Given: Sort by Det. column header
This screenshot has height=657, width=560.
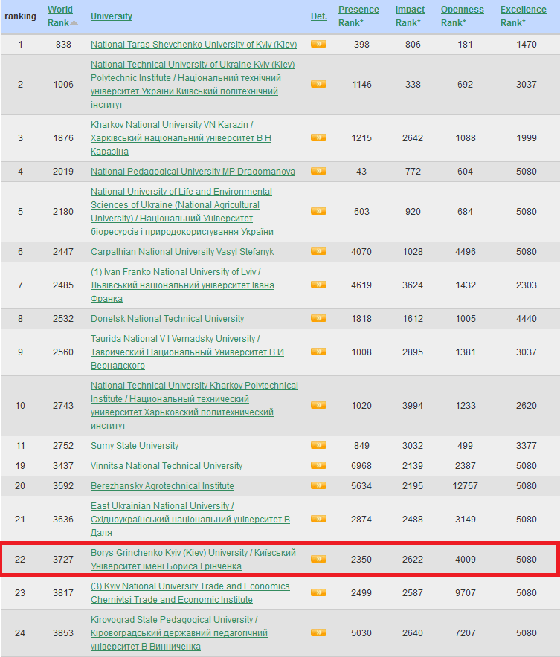Looking at the screenshot, I should coord(318,16).
